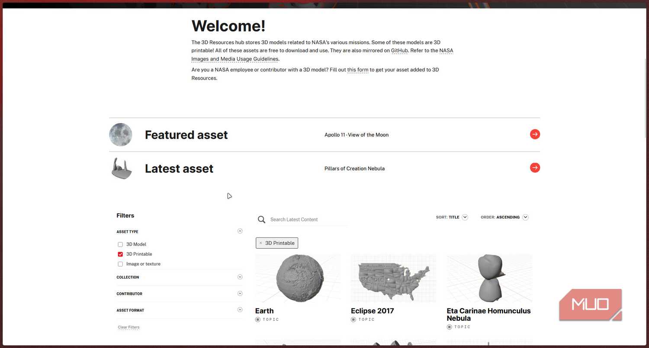Open the Earth model thumbnail

coord(298,278)
